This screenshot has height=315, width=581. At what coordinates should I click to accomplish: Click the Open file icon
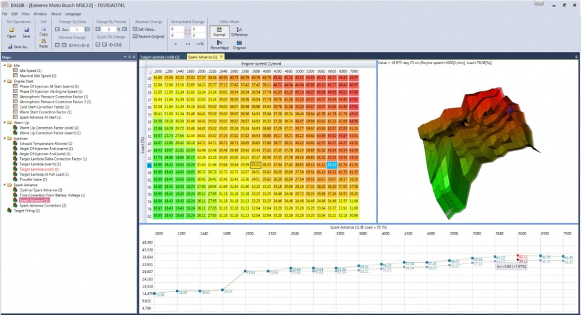(x=11, y=29)
